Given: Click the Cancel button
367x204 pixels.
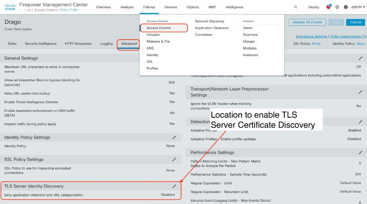Looking at the screenshot, I should pyautogui.click(x=356, y=22).
